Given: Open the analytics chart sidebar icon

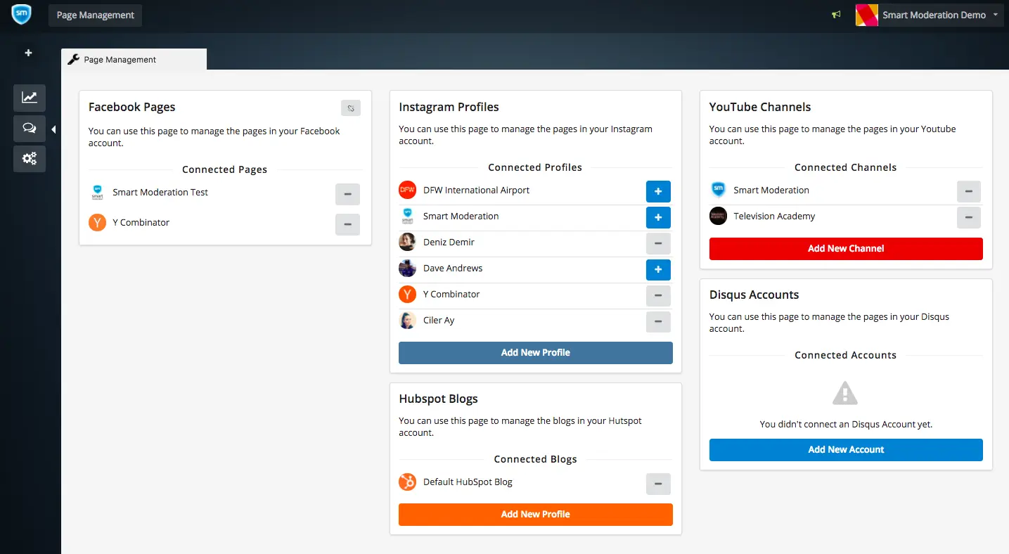Looking at the screenshot, I should tap(30, 98).
